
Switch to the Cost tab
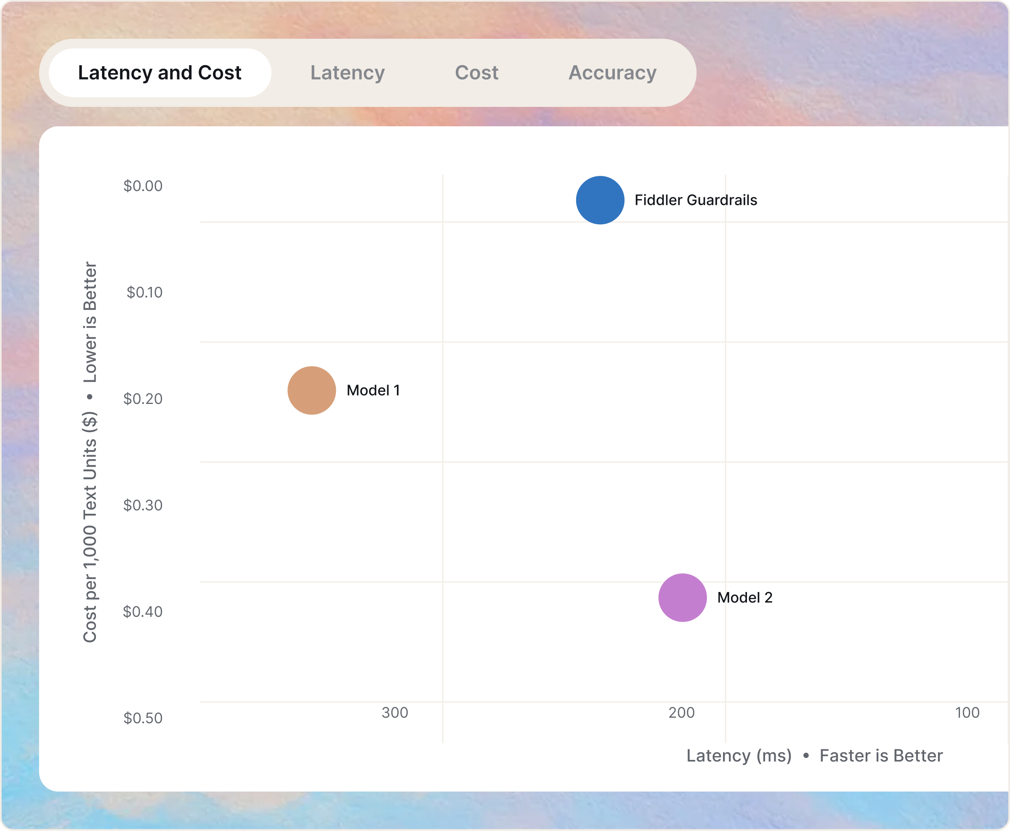(x=476, y=73)
